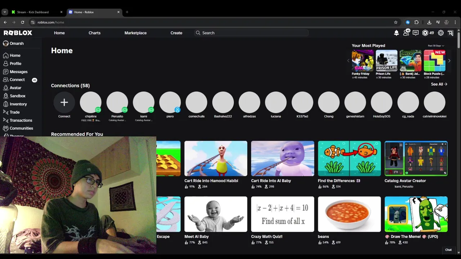Open piero connection avatar
Screen dimensions: 461x259
(x=170, y=102)
